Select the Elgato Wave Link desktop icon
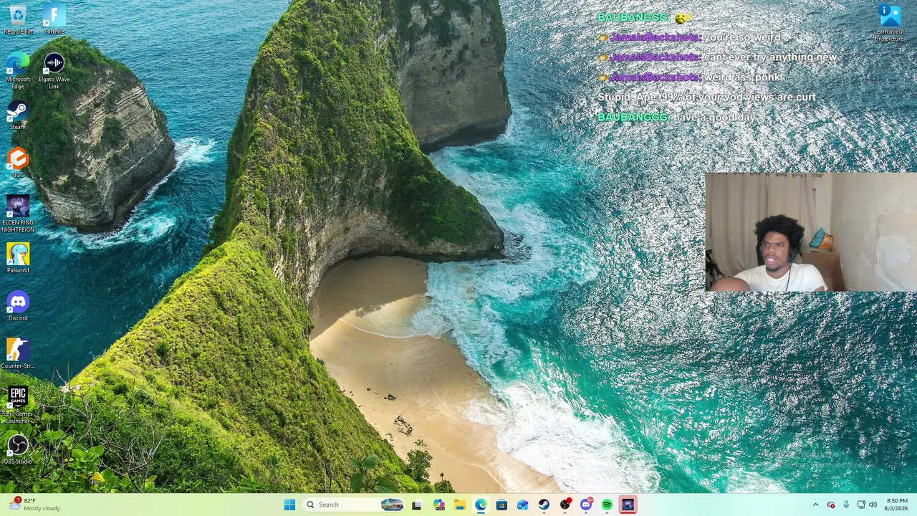Image resolution: width=917 pixels, height=516 pixels. click(x=54, y=71)
